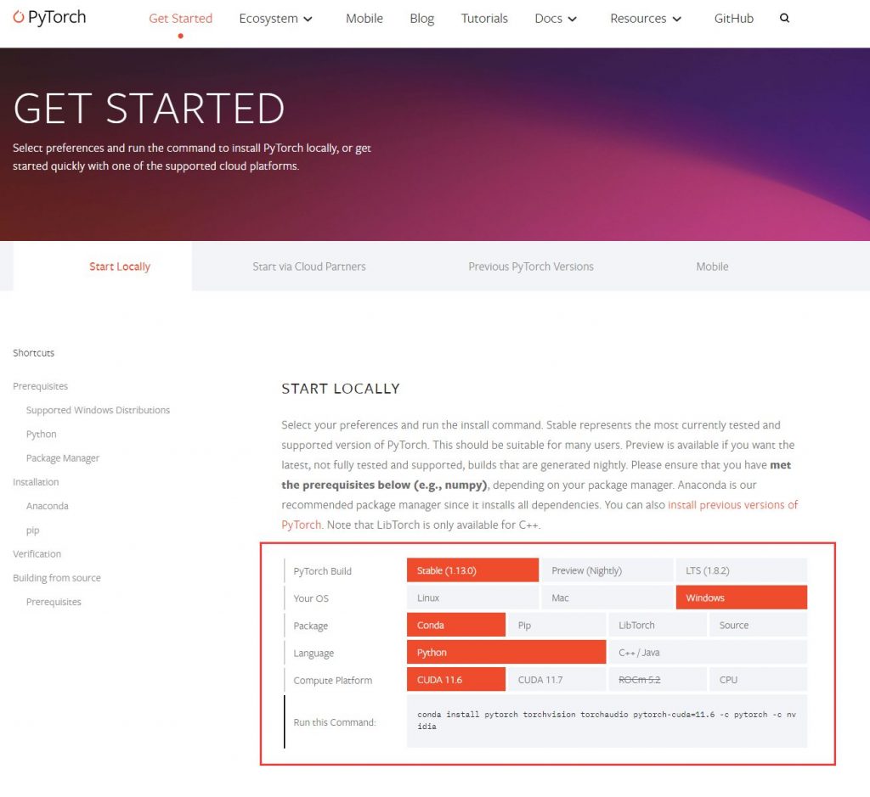Screen dimensions: 870x797
Task: Click the PyTorch flame logo
Action: 20,17
